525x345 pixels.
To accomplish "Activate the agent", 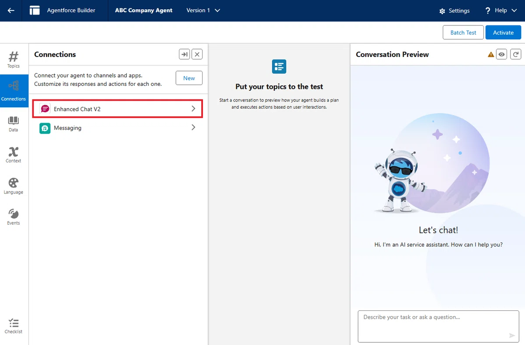I will click(x=503, y=32).
